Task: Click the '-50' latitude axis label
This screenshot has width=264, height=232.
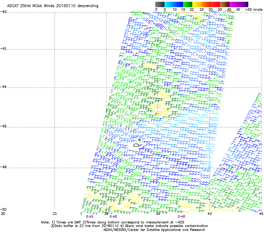Action: coord(3,209)
